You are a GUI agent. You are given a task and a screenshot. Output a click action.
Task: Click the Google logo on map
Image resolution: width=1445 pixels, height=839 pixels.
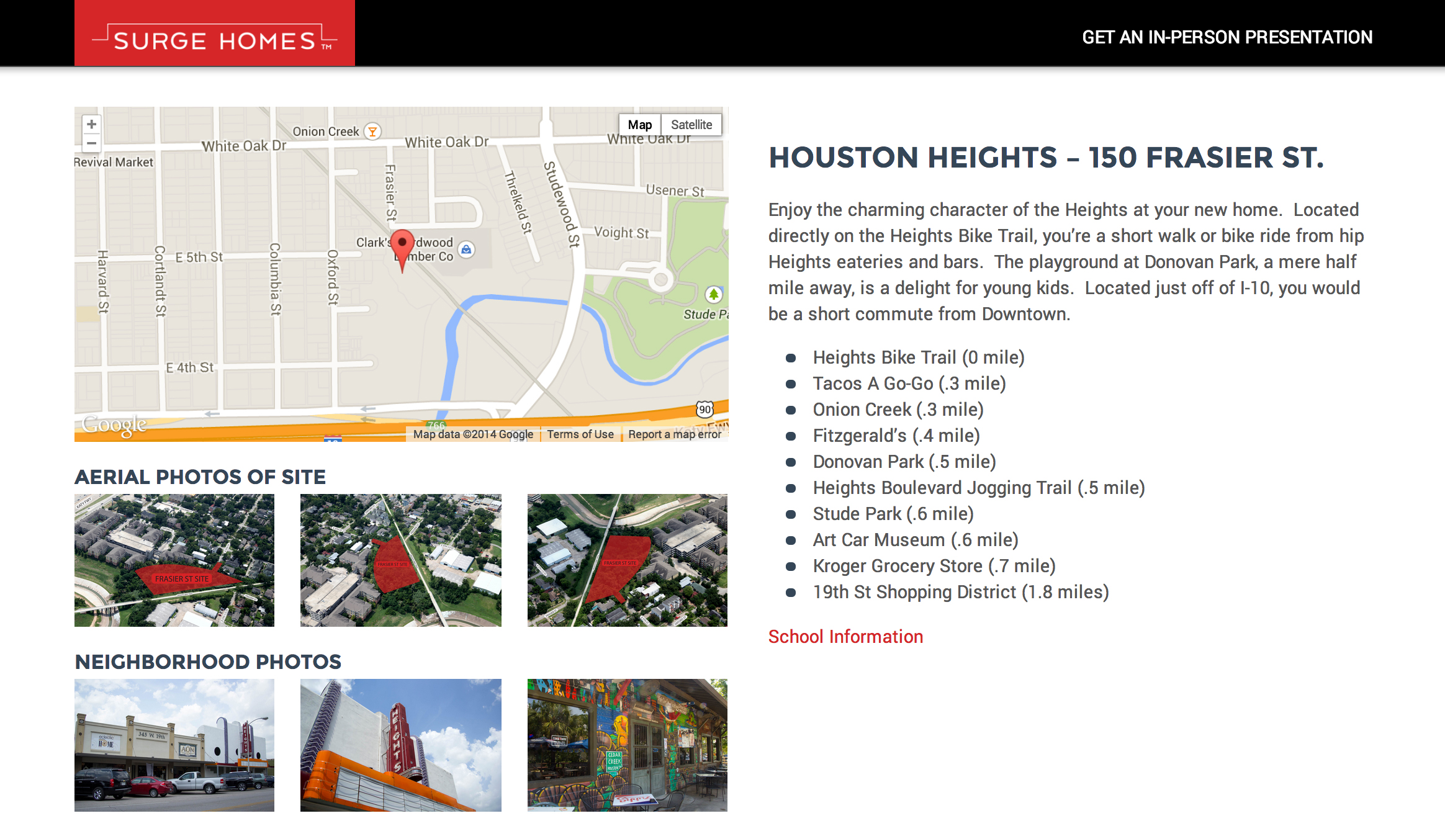click(115, 424)
